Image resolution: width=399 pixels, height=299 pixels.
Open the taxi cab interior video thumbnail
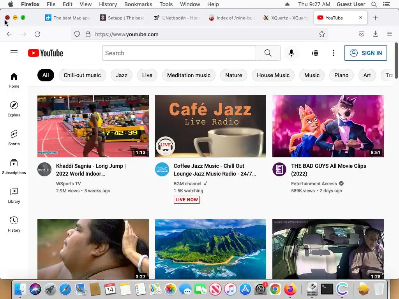click(328, 249)
